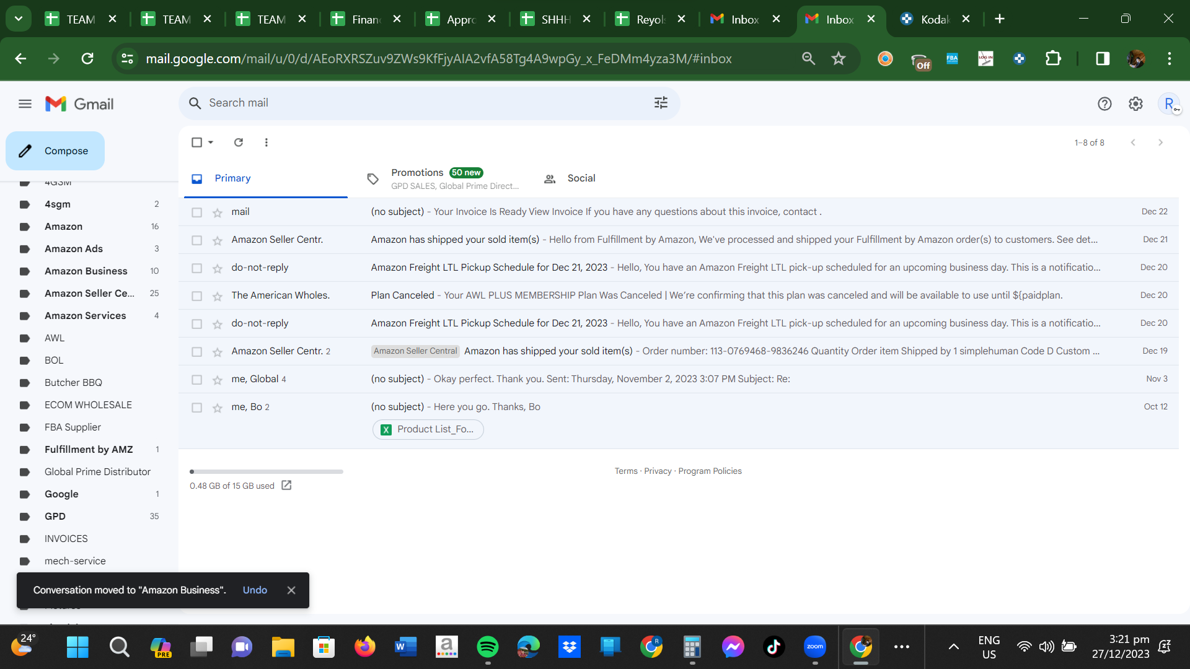
Task: Star the Plan Canceled email
Action: (x=218, y=296)
